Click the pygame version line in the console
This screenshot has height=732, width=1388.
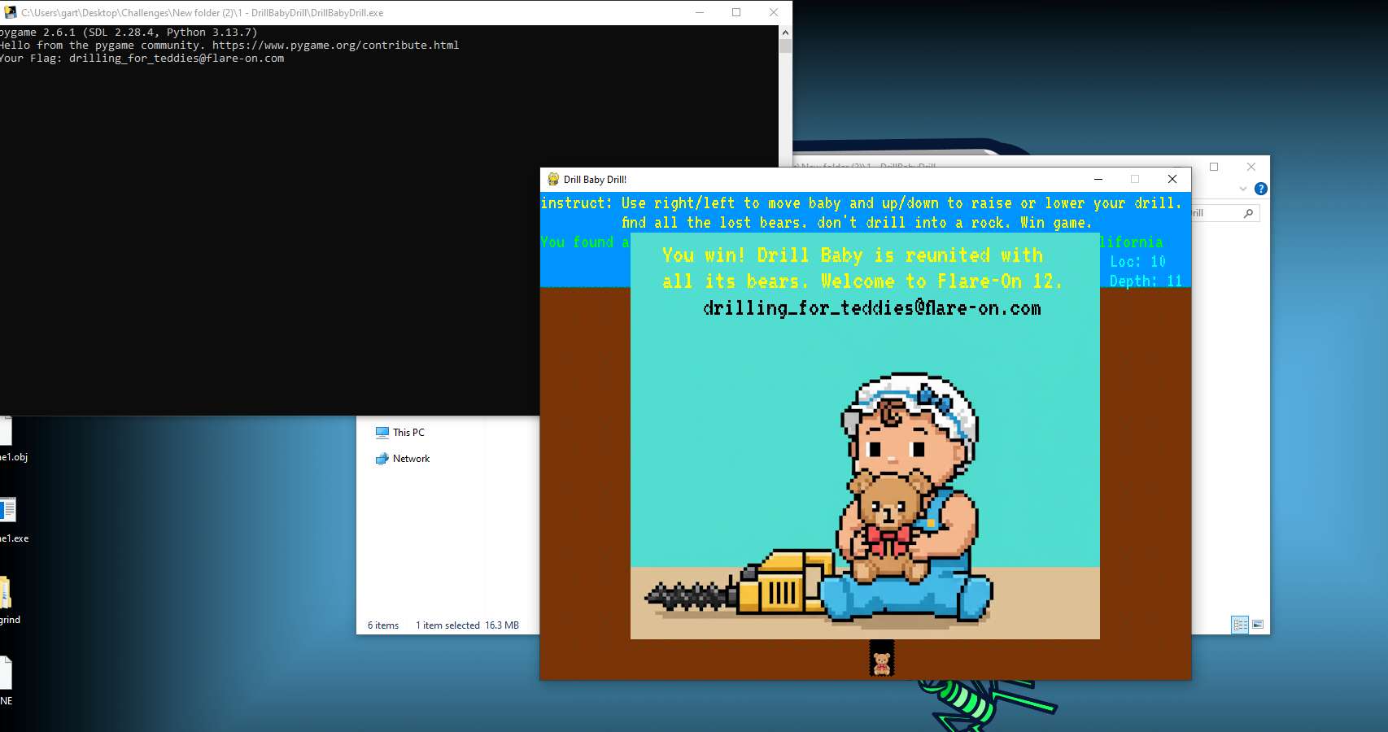[x=129, y=33]
